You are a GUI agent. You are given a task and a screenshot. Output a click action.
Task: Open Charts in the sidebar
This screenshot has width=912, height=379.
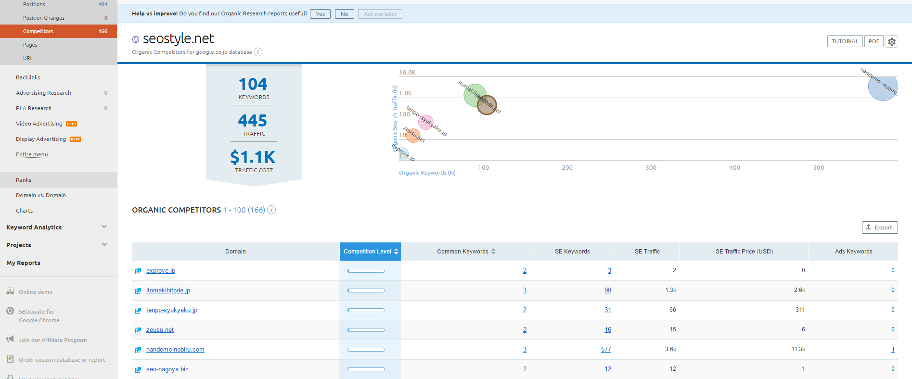[x=25, y=211]
